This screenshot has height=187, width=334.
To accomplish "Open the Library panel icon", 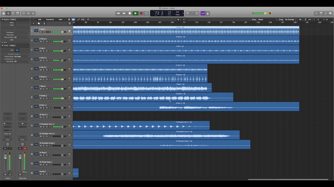I will tap(3, 13).
